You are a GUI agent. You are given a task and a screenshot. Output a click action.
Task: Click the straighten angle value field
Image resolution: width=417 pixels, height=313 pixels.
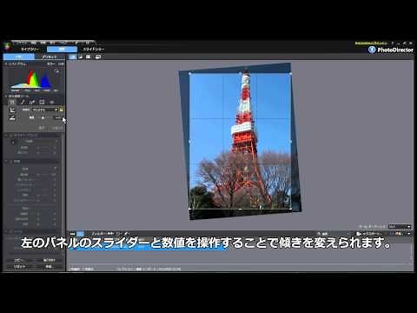pos(58,117)
